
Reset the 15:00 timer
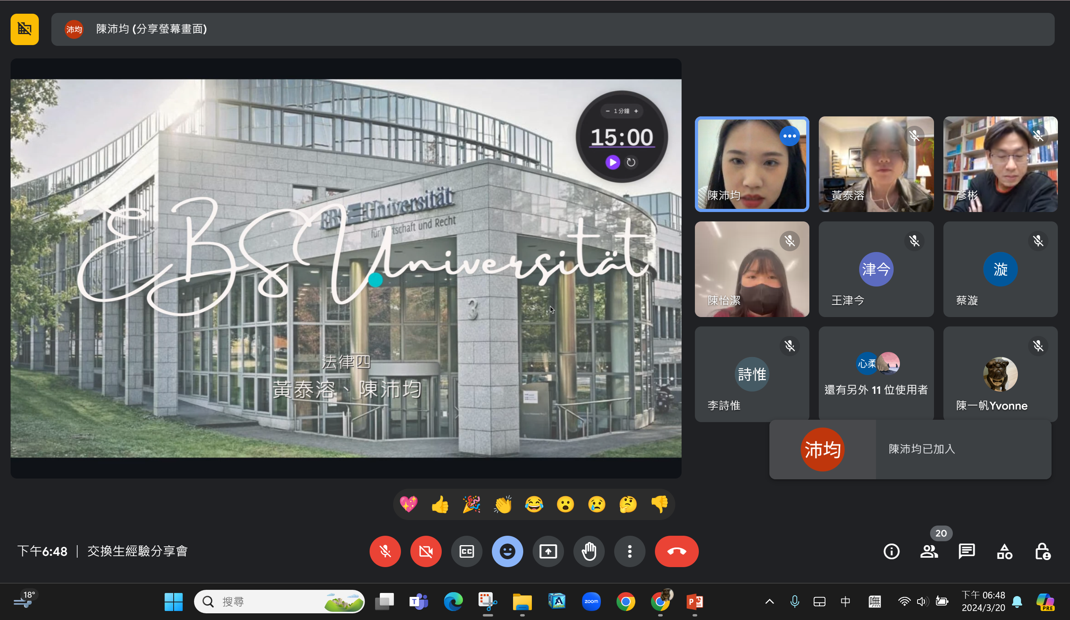point(631,162)
